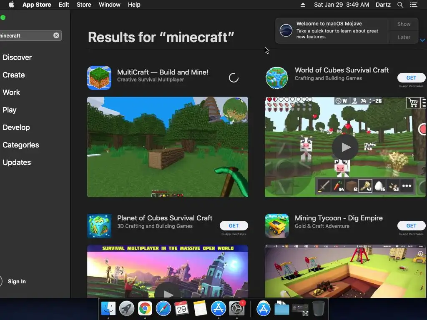Image resolution: width=427 pixels, height=320 pixels.
Task: Restore the minimized window in the dock
Action: click(300, 310)
